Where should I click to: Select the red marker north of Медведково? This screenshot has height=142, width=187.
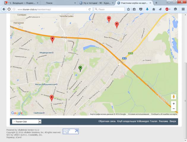[x=52, y=40]
